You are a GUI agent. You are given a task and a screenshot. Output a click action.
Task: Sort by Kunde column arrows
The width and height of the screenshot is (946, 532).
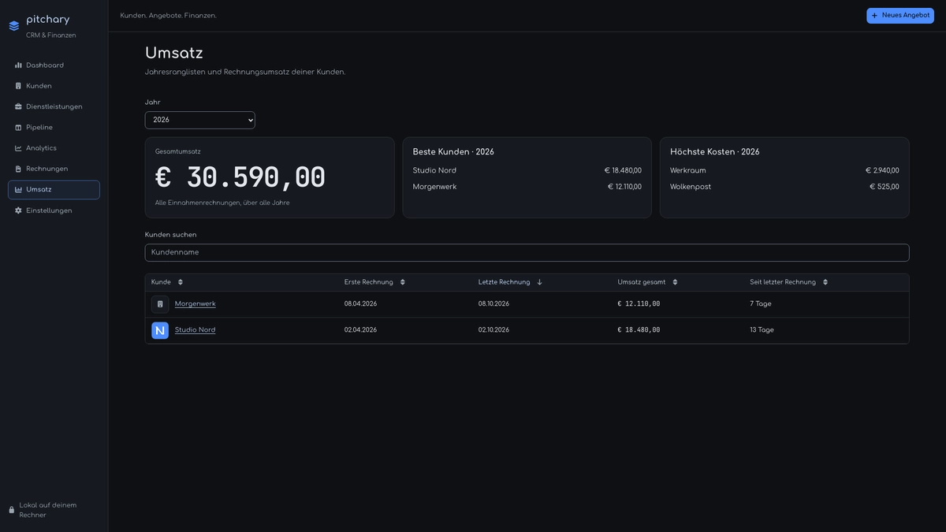(181, 282)
